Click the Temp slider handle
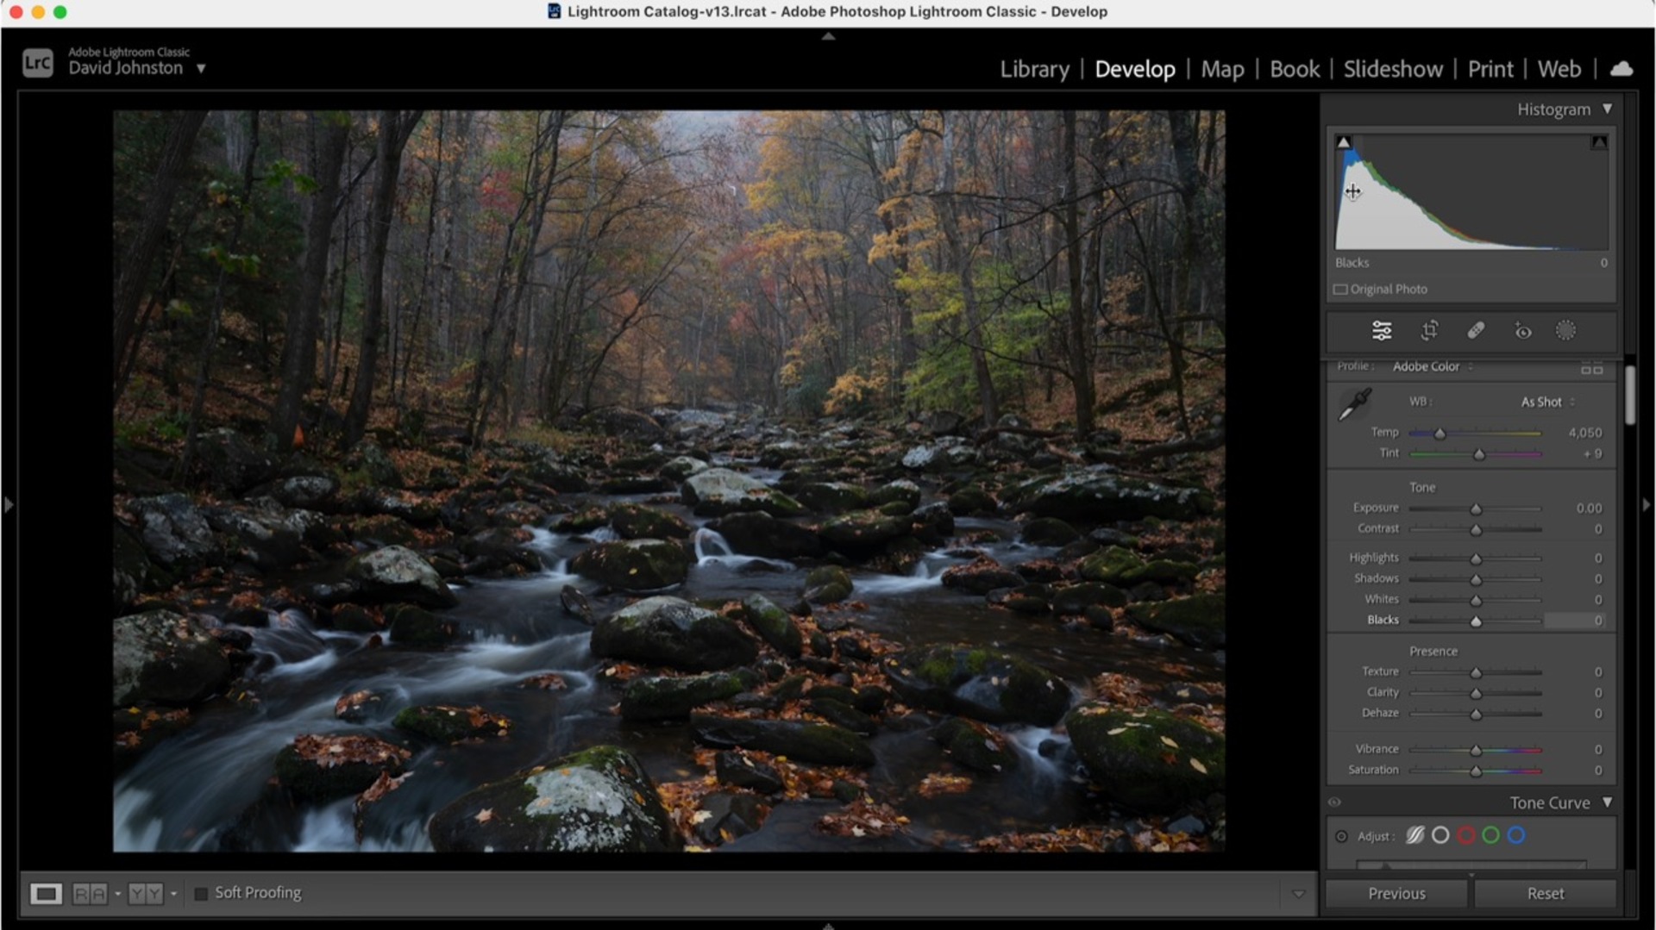This screenshot has height=930, width=1656. click(x=1440, y=434)
